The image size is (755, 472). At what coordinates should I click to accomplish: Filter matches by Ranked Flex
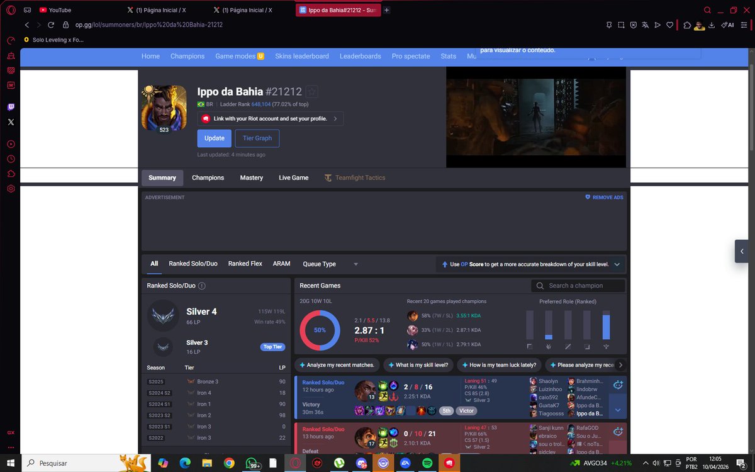point(245,264)
